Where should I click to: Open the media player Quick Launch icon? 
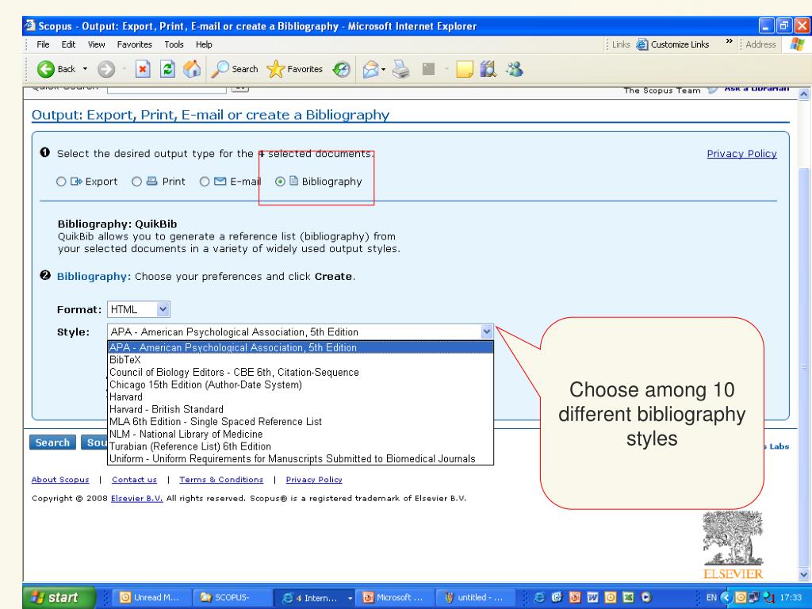tap(646, 597)
